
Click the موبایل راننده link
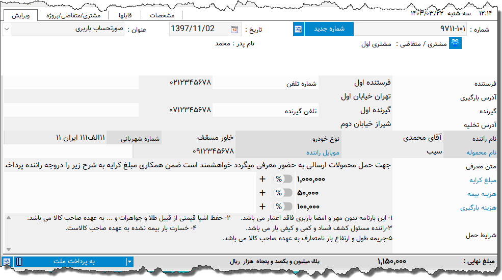pos(323,153)
